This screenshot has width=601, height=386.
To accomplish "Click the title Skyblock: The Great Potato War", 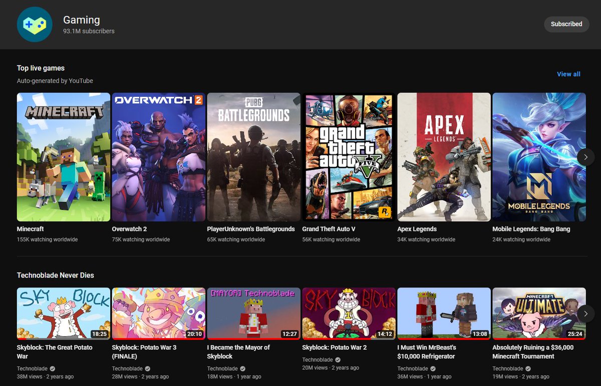I will (55, 352).
